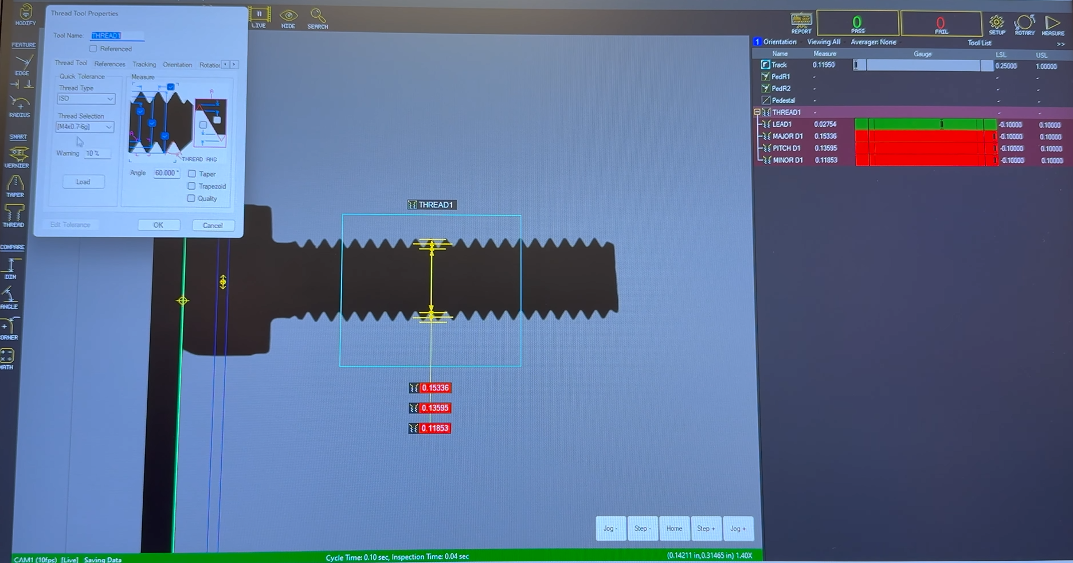This screenshot has width=1073, height=563.
Task: Check the Taper checkbox
Action: point(192,174)
